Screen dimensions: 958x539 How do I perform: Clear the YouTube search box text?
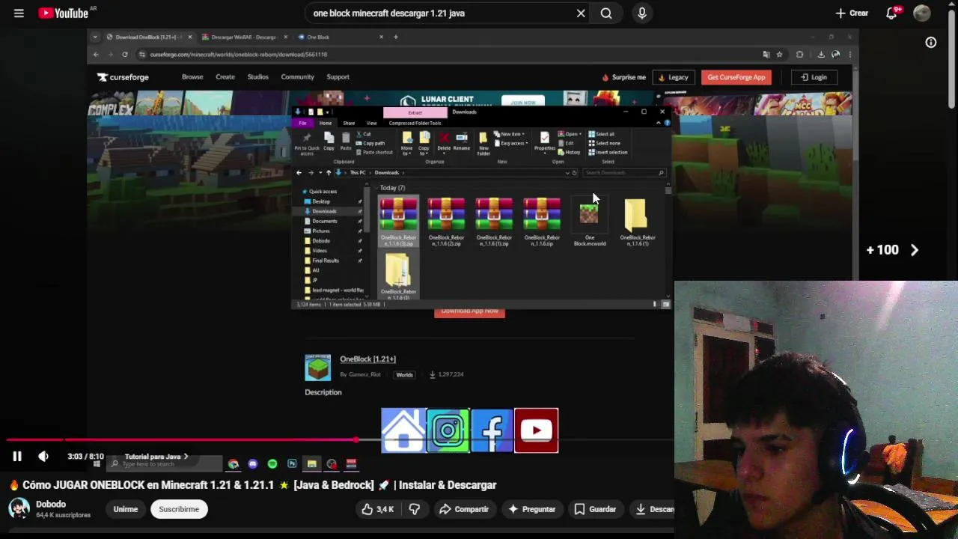(x=581, y=13)
